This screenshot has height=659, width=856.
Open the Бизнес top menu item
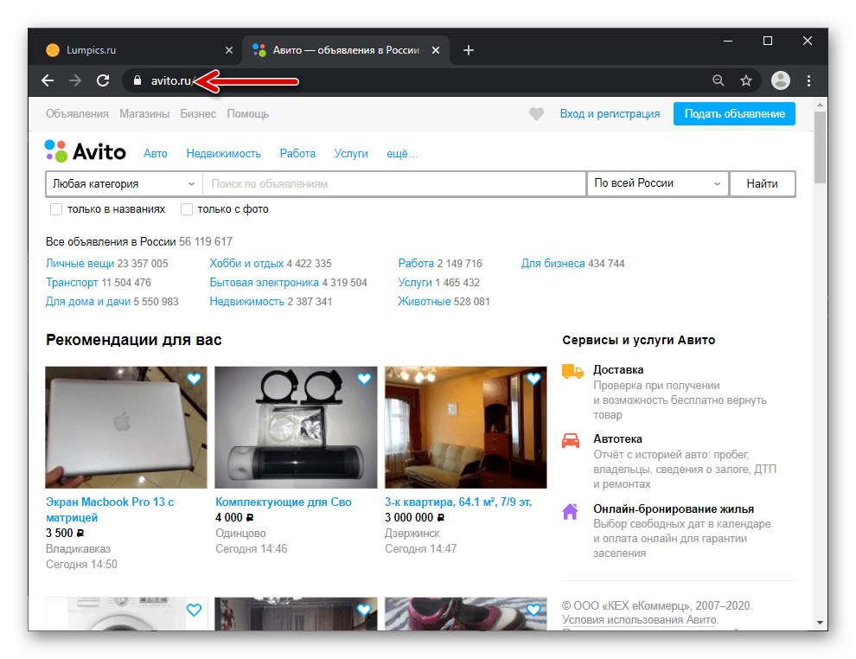click(198, 113)
